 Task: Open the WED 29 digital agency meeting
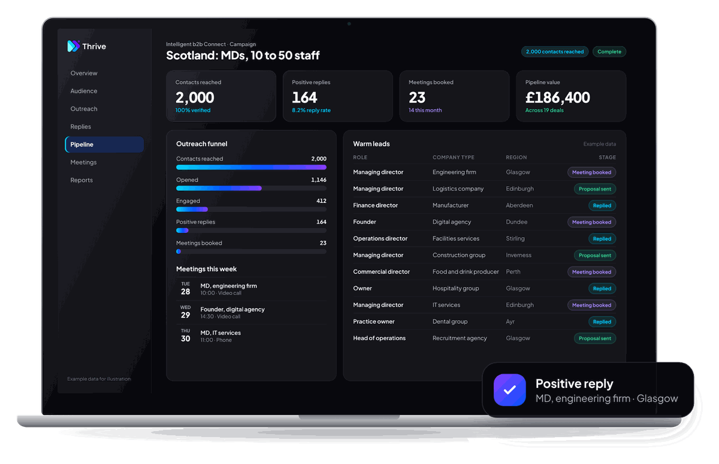coord(251,313)
